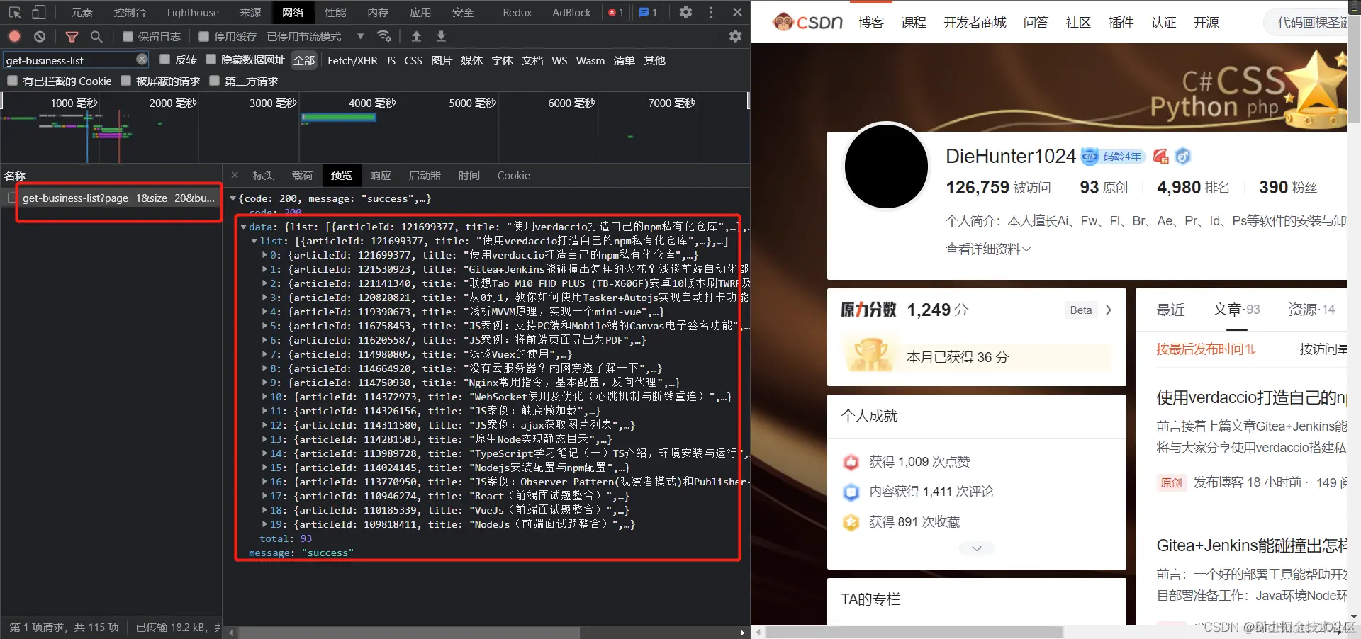1361x639 pixels.
Task: Filter requests by 全部 type
Action: [304, 60]
